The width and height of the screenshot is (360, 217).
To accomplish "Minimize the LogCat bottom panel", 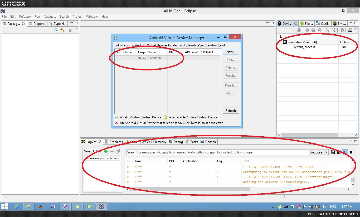I will (351, 141).
